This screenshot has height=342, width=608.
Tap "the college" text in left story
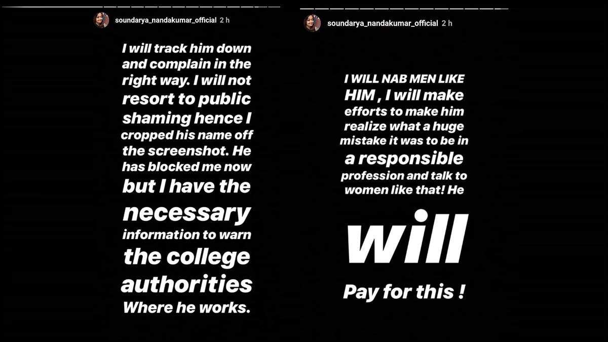click(x=186, y=256)
